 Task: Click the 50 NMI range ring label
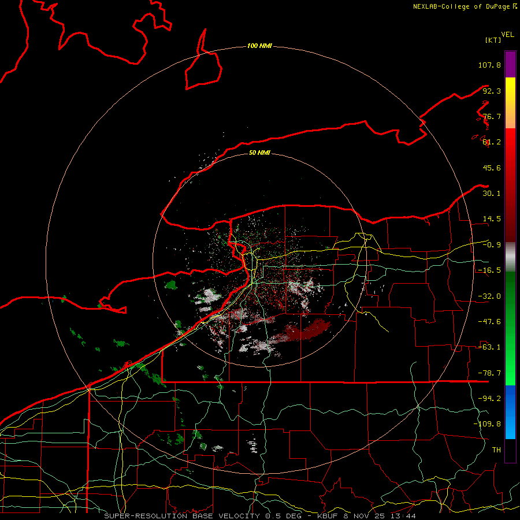point(259,153)
